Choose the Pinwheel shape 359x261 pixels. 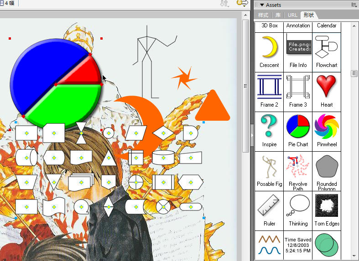(327, 132)
